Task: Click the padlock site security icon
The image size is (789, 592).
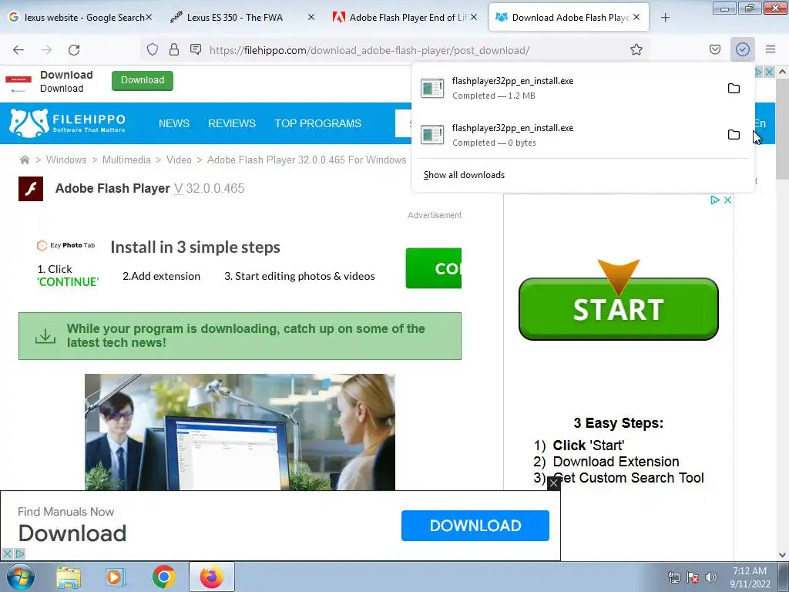Action: 174,49
